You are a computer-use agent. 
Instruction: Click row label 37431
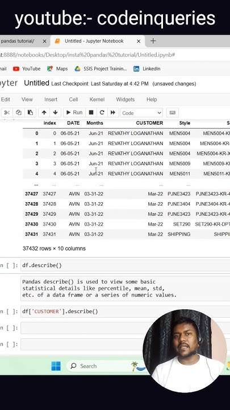click(32, 234)
